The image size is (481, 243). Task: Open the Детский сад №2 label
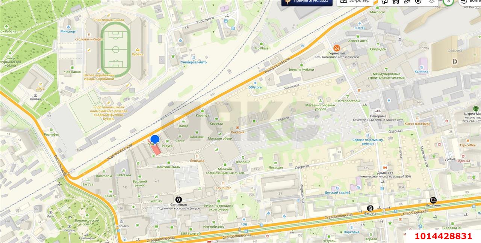337,193
